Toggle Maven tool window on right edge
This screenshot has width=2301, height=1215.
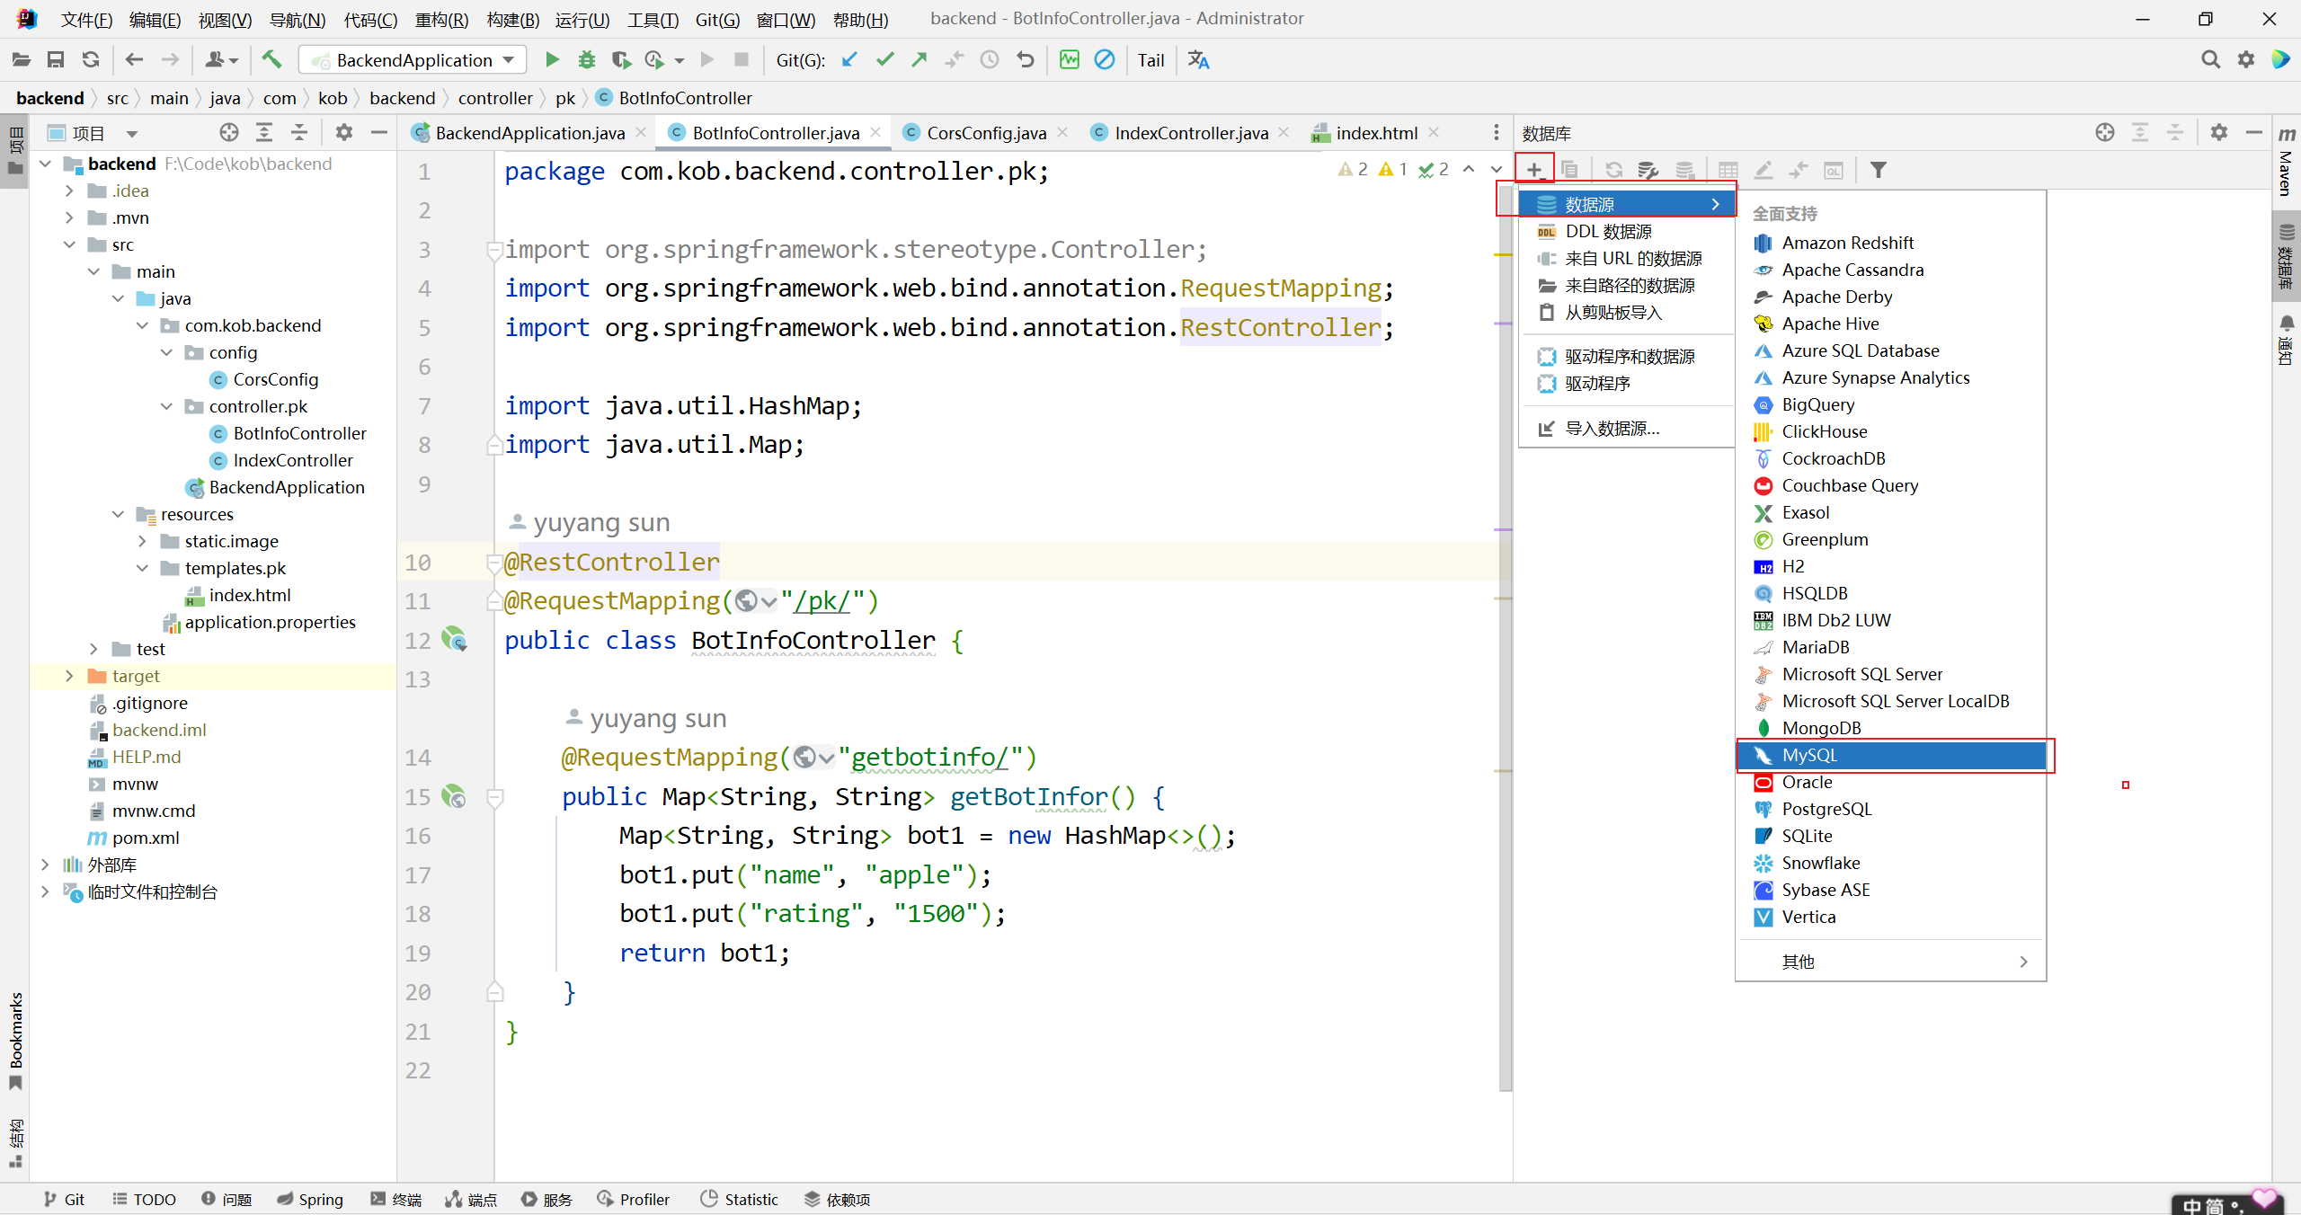(2287, 162)
